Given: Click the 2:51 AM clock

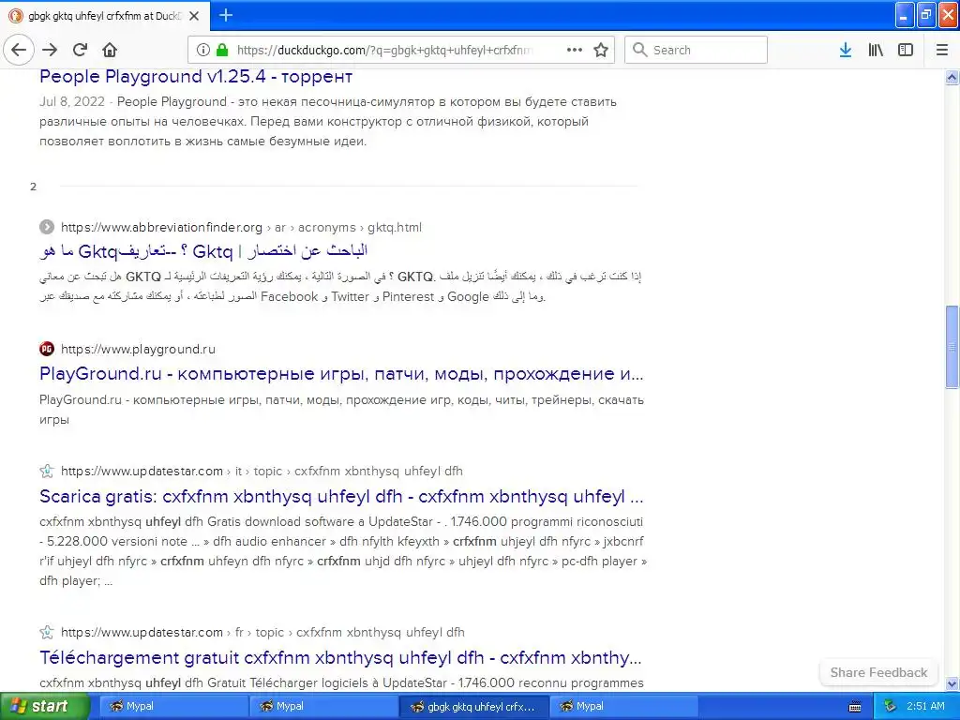Looking at the screenshot, I should 925,706.
